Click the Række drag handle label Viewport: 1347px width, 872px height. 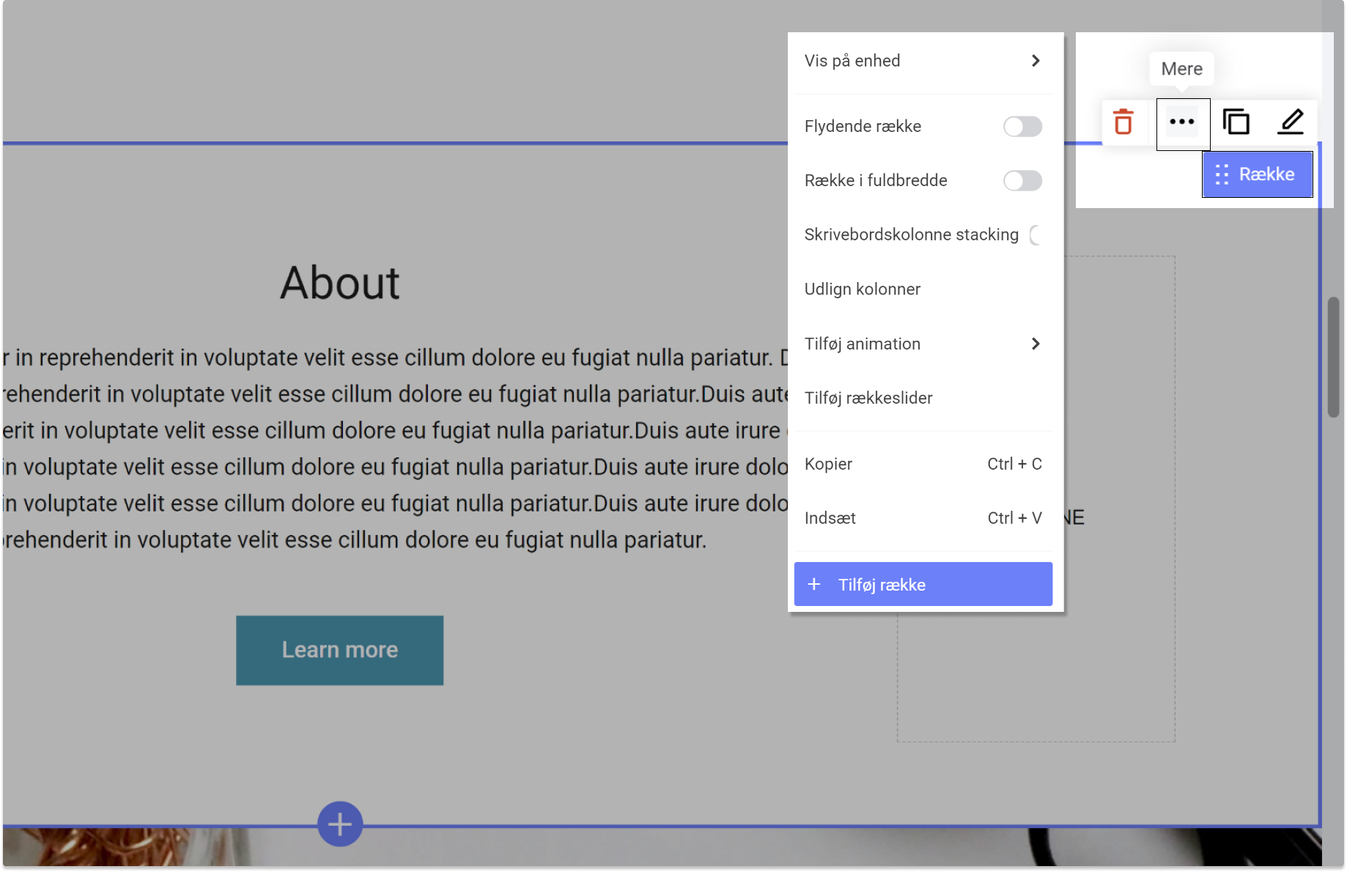(x=1257, y=174)
